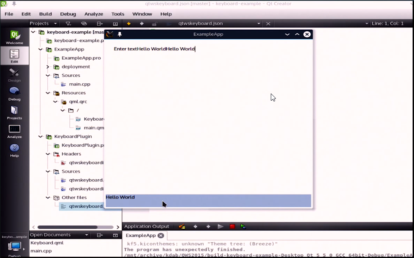Image resolution: width=414 pixels, height=258 pixels.
Task: Go to next item in Application Output
Action: (208, 227)
